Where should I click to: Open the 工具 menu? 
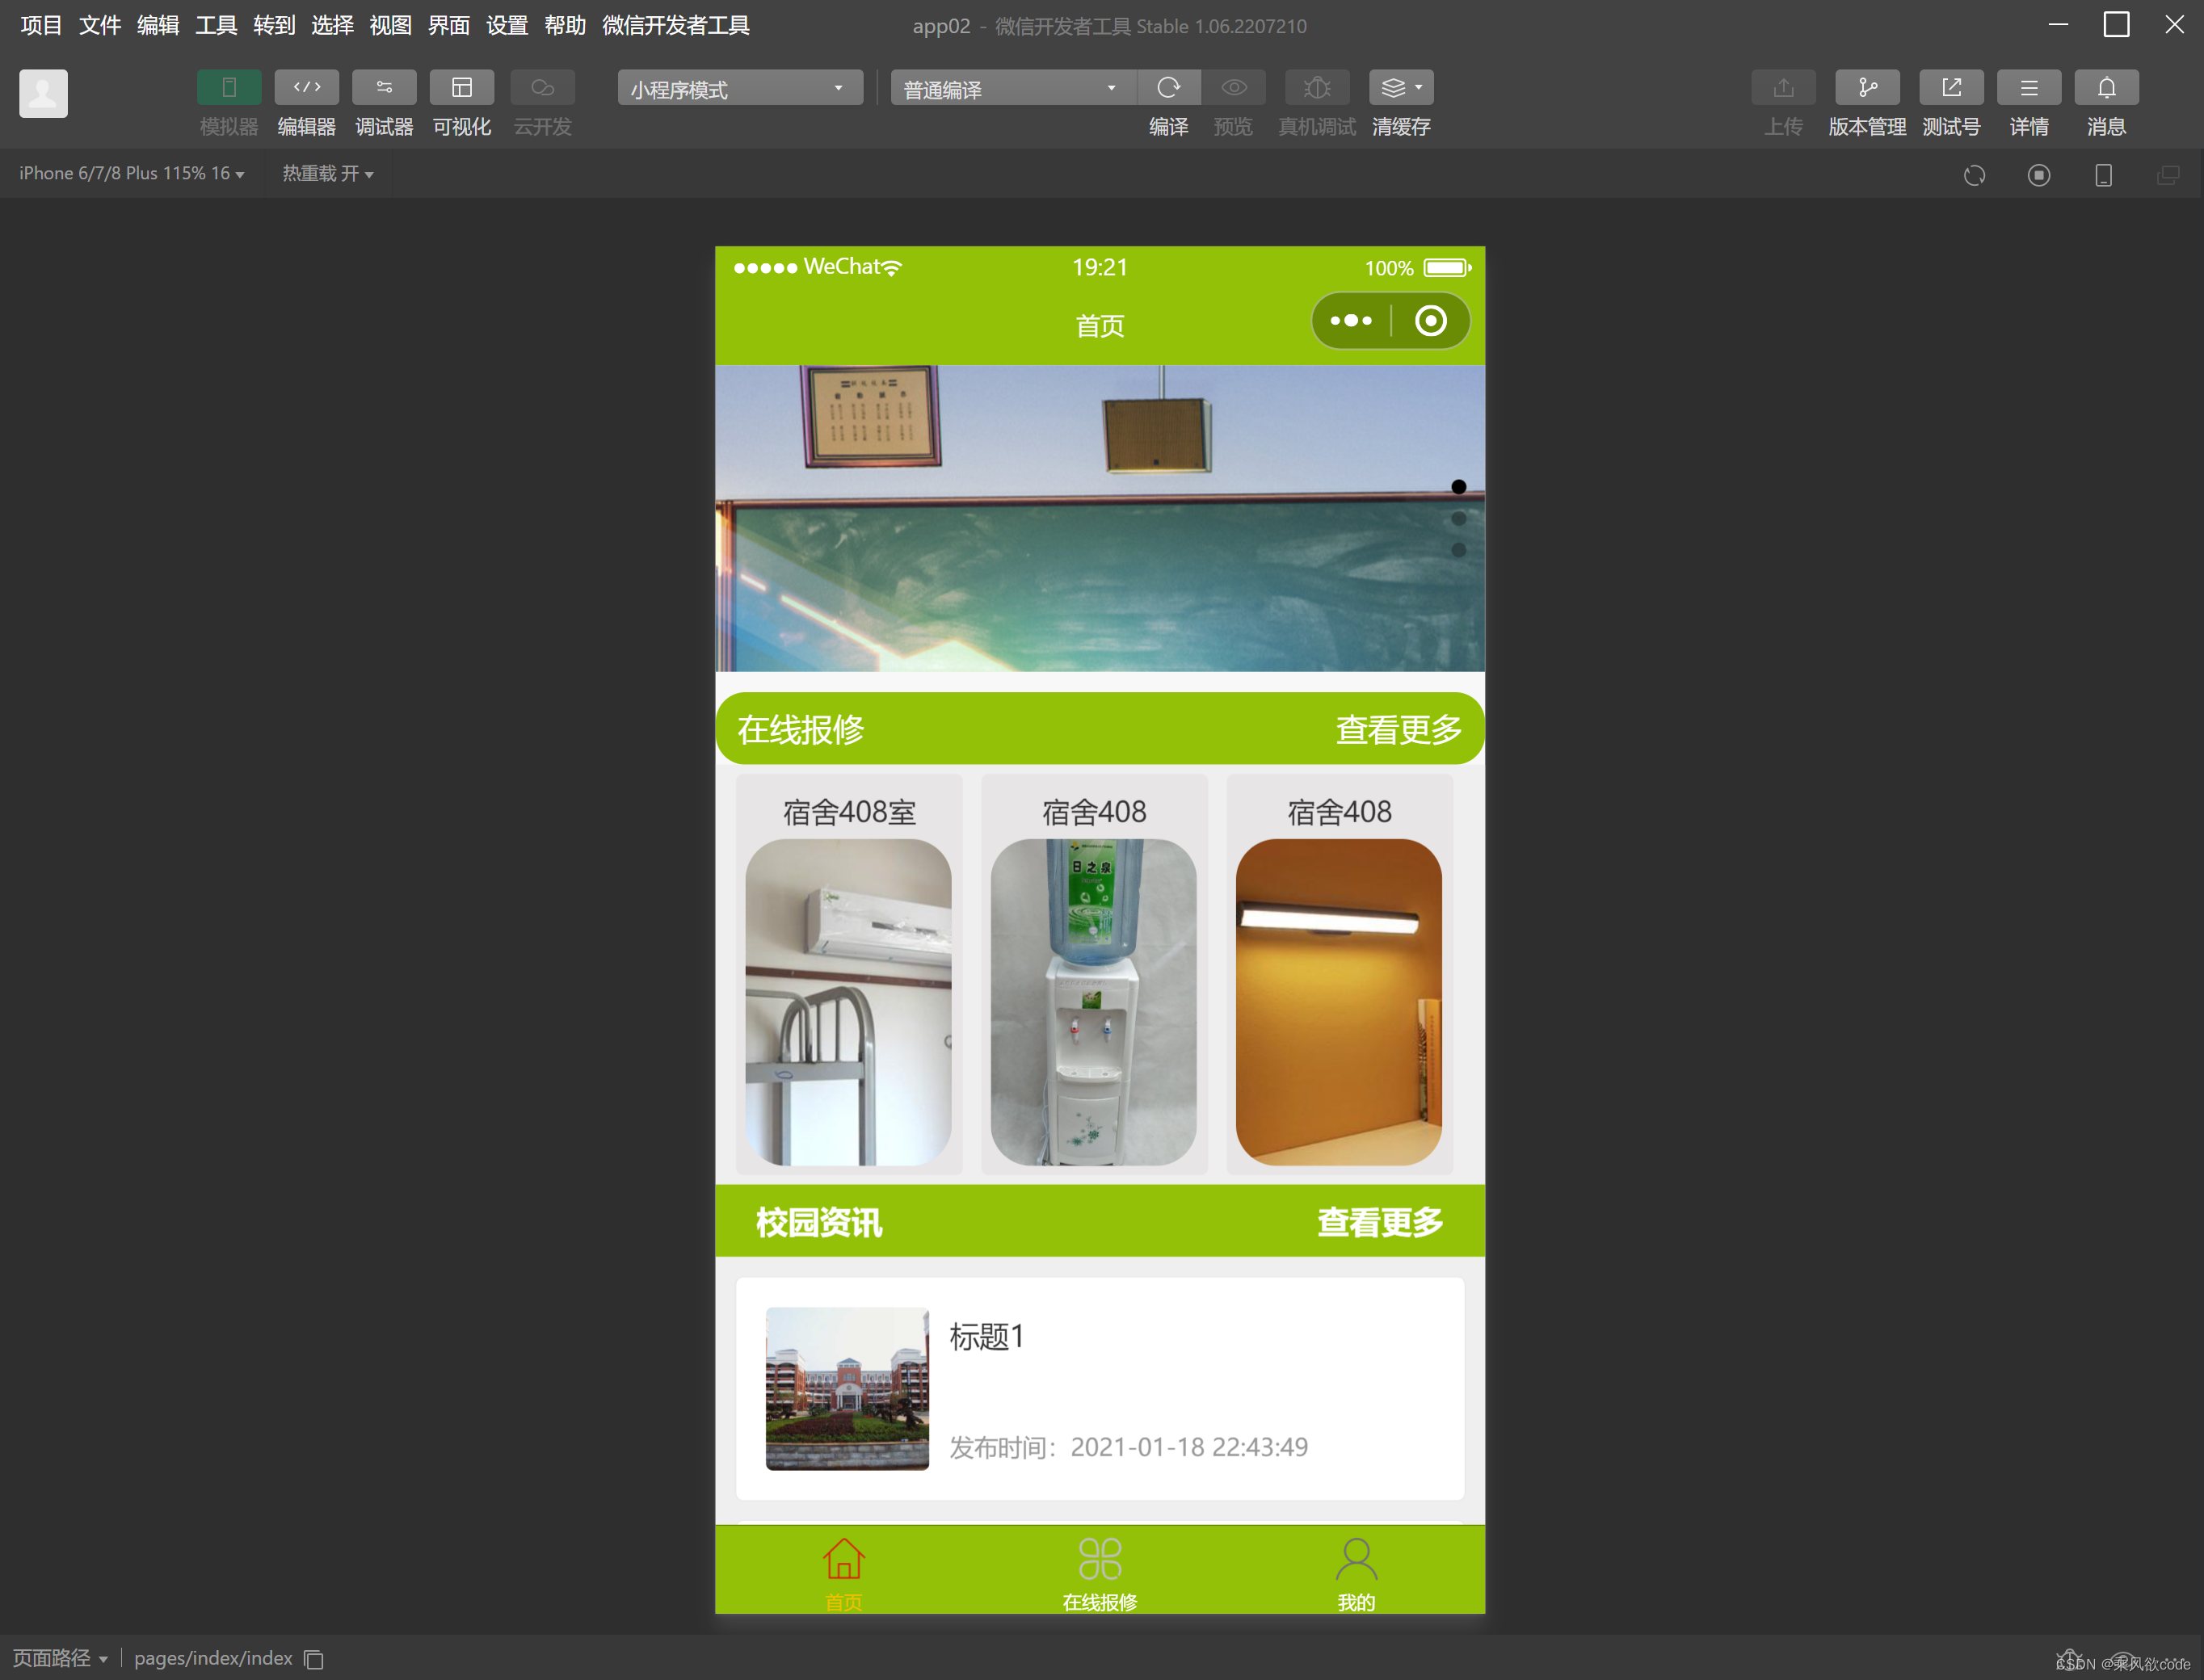(216, 25)
